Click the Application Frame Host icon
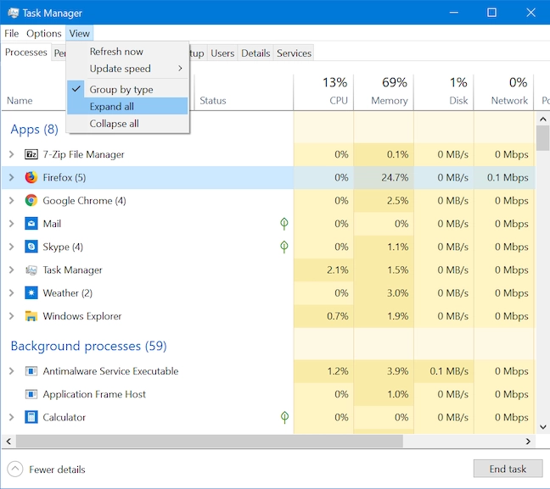This screenshot has width=550, height=489. (x=31, y=394)
